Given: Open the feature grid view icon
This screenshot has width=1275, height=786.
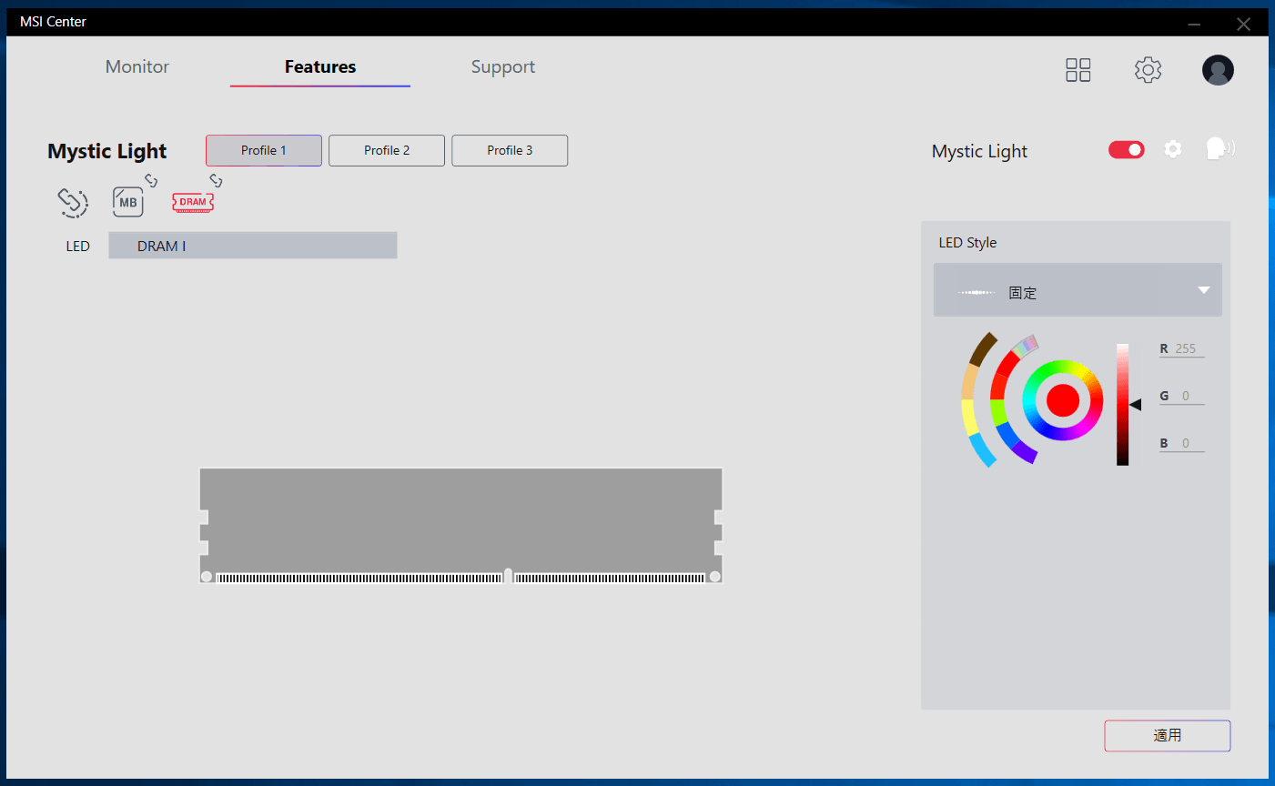Looking at the screenshot, I should 1078,70.
